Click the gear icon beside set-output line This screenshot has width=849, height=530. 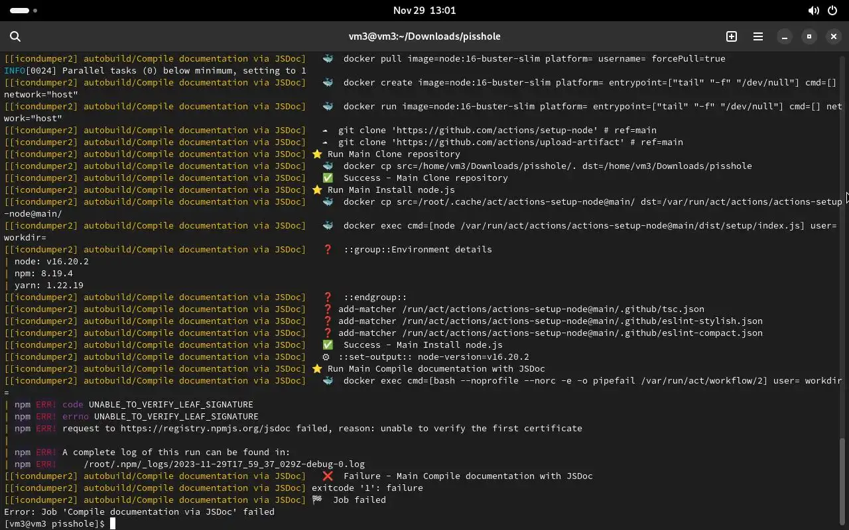pos(326,357)
